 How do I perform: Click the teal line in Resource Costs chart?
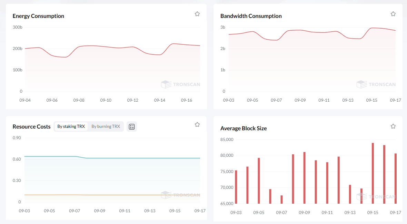coord(138,158)
